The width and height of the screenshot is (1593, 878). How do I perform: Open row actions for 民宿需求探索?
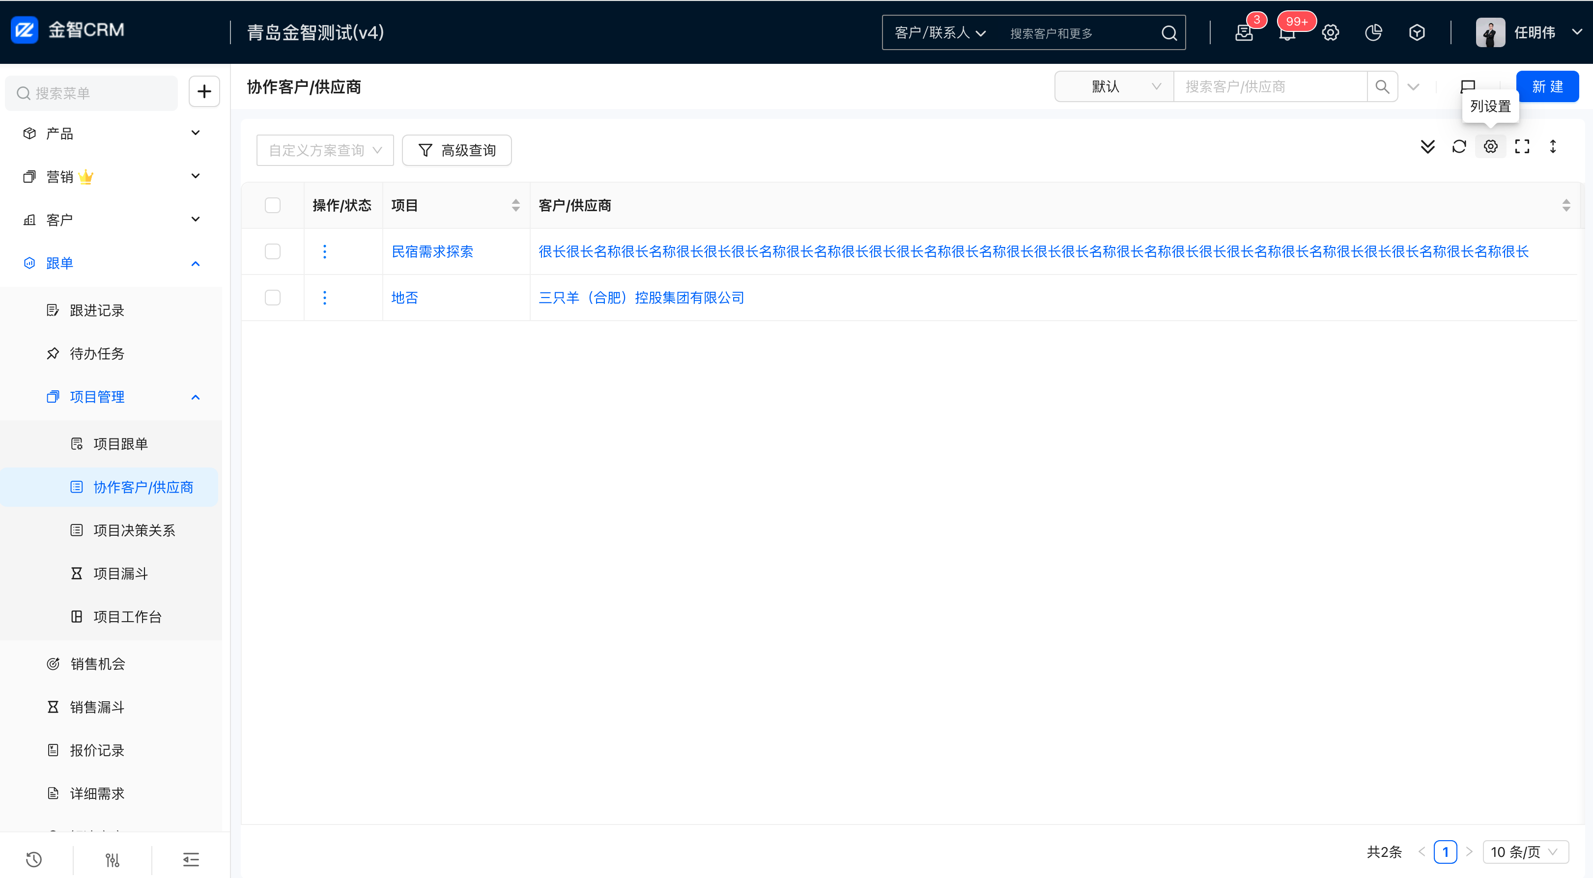click(x=325, y=251)
